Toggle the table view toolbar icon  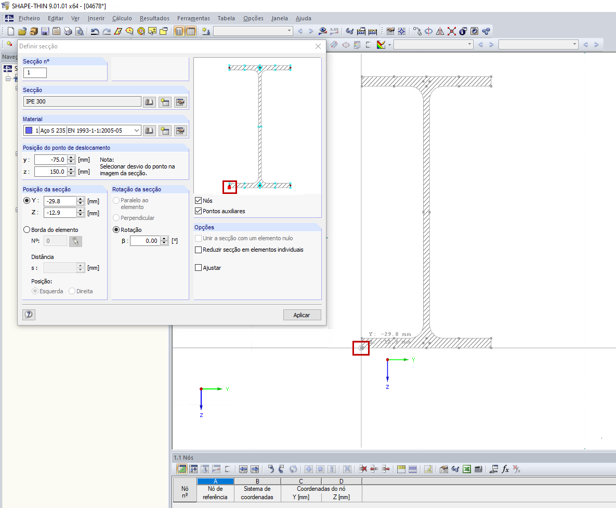pos(191,31)
